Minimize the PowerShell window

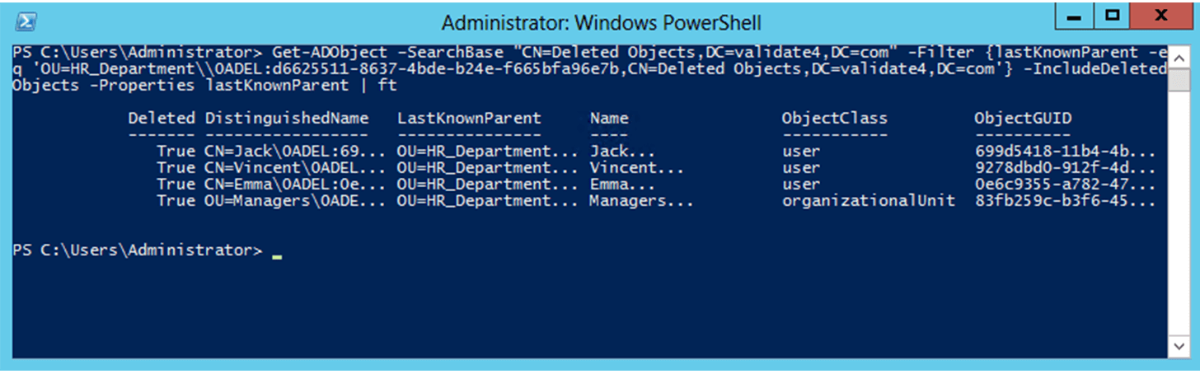[x=1075, y=17]
